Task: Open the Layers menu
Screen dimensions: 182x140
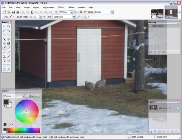Action: coord(36,8)
